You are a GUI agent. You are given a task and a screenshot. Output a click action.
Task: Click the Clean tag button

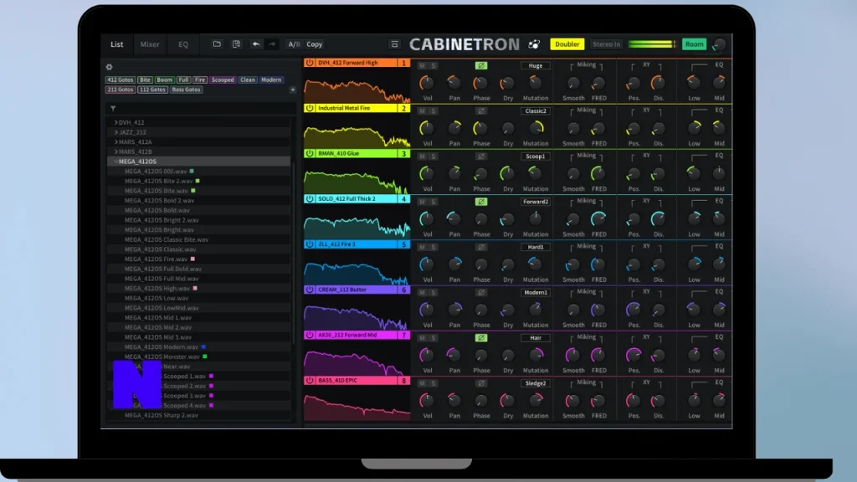click(x=248, y=79)
